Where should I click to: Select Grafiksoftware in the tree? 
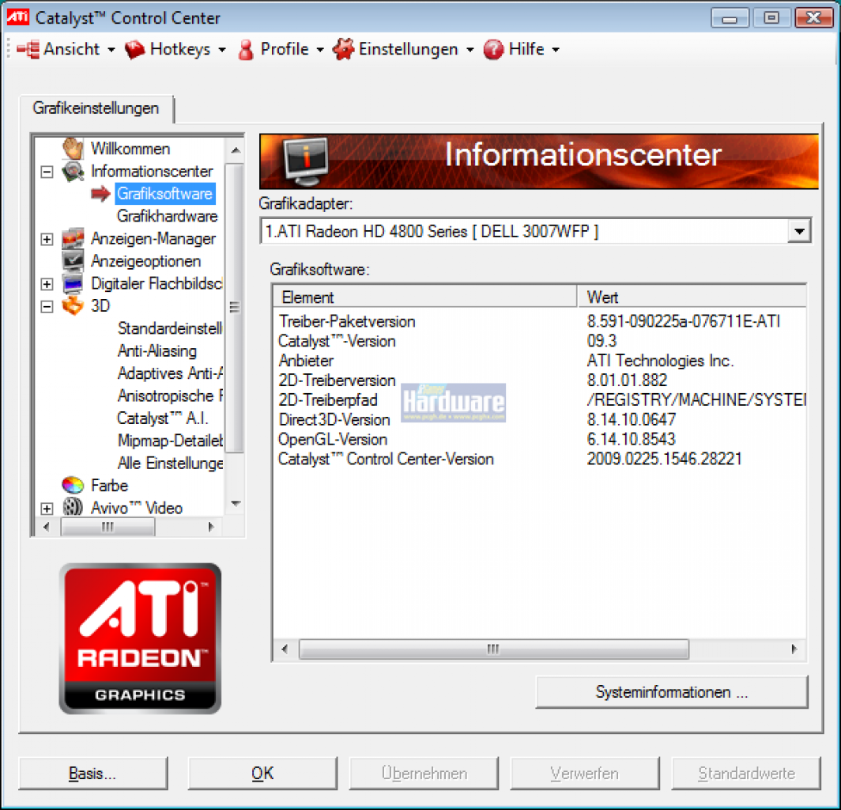[x=164, y=194]
